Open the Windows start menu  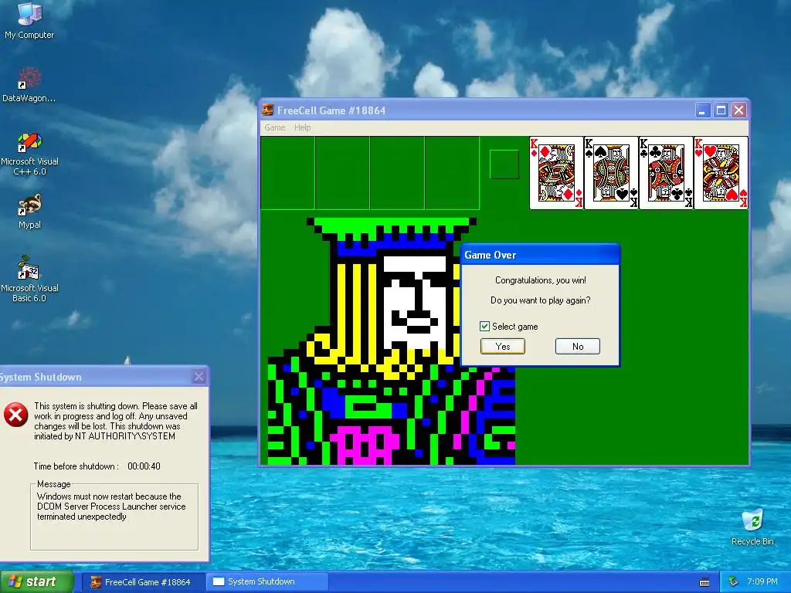click(x=37, y=582)
